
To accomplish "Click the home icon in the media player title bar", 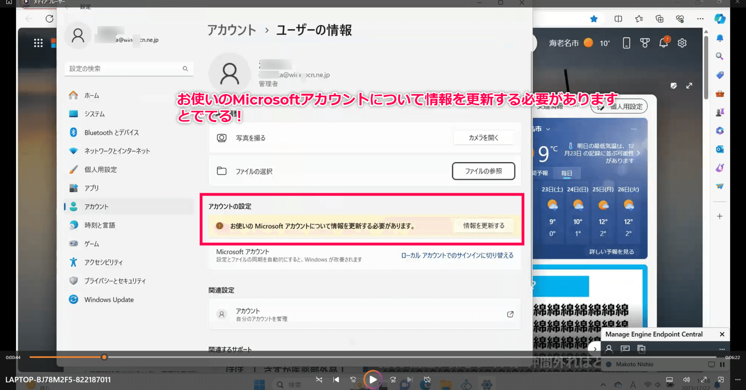I will pyautogui.click(x=9, y=2).
